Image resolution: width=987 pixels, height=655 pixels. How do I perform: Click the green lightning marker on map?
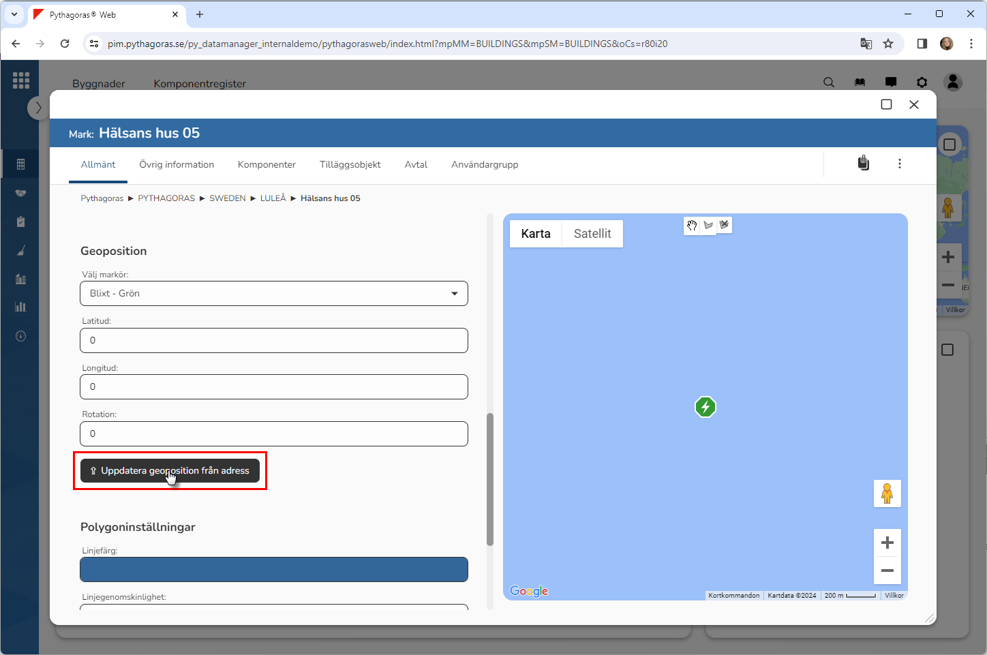coord(705,407)
